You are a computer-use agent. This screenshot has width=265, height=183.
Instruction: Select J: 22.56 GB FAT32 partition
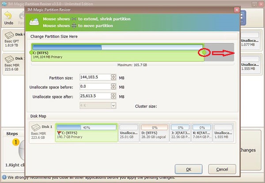tap(180, 133)
